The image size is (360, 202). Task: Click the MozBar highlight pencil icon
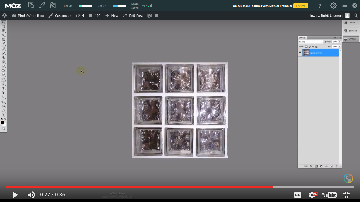(42, 6)
